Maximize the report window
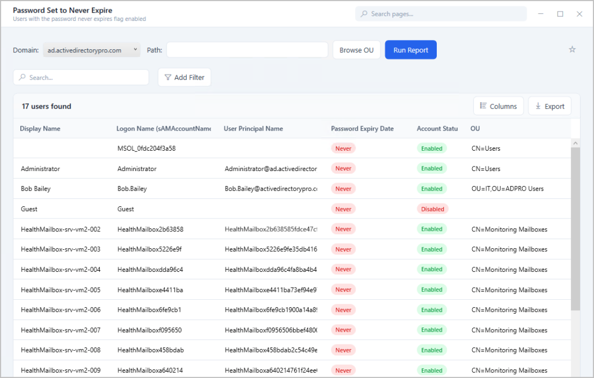 [x=560, y=14]
